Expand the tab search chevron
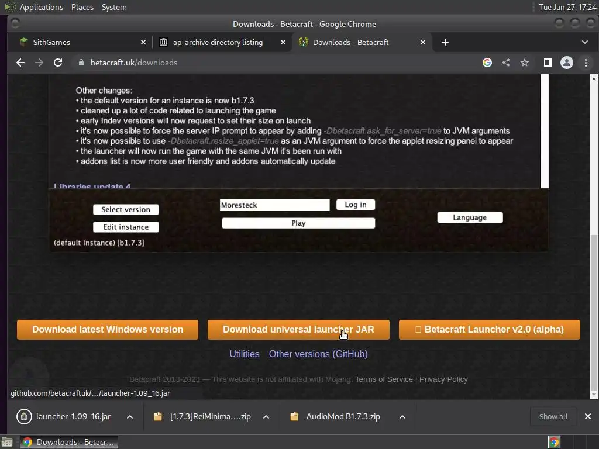The image size is (599, 449). tap(585, 42)
